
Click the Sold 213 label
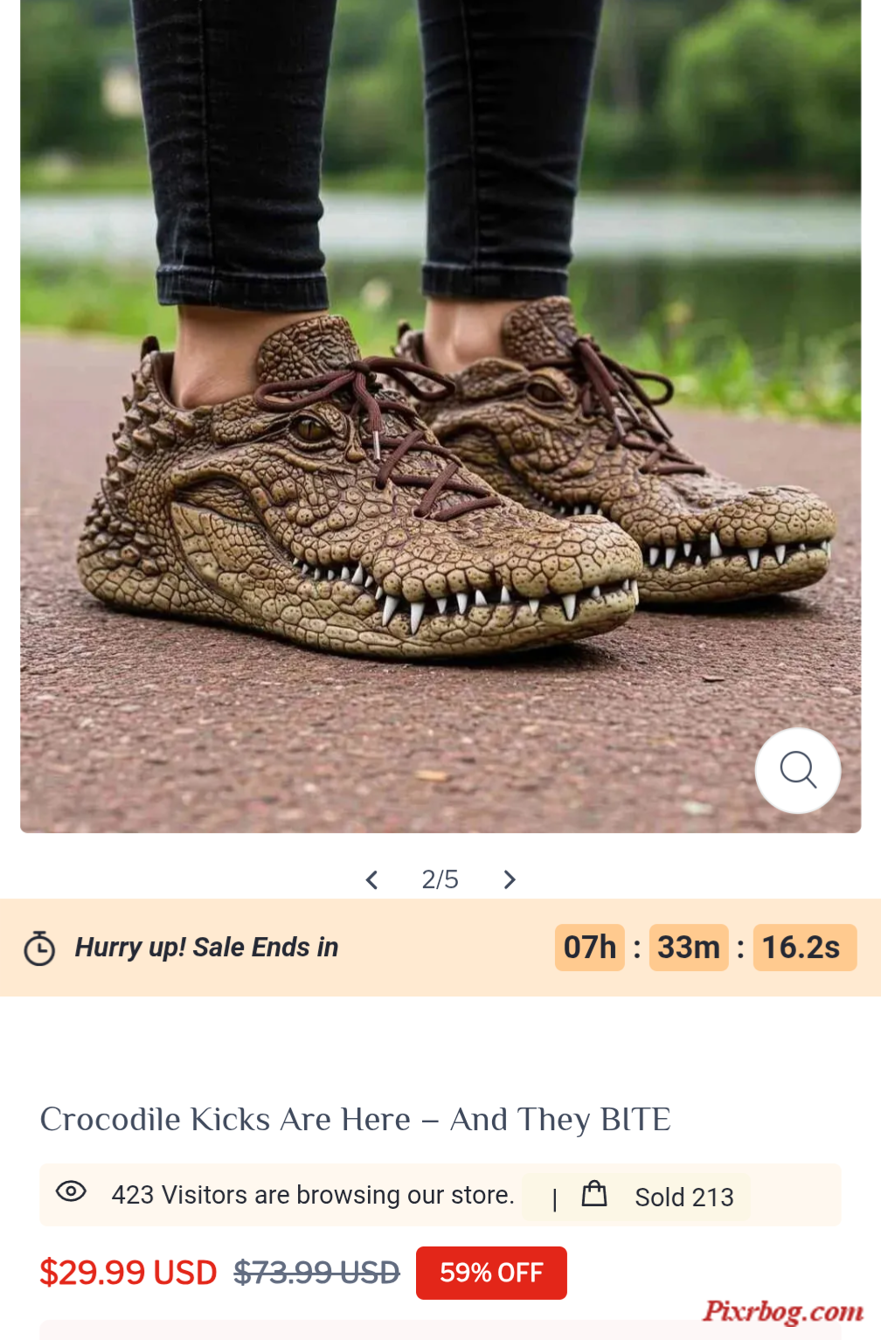pos(684,1197)
